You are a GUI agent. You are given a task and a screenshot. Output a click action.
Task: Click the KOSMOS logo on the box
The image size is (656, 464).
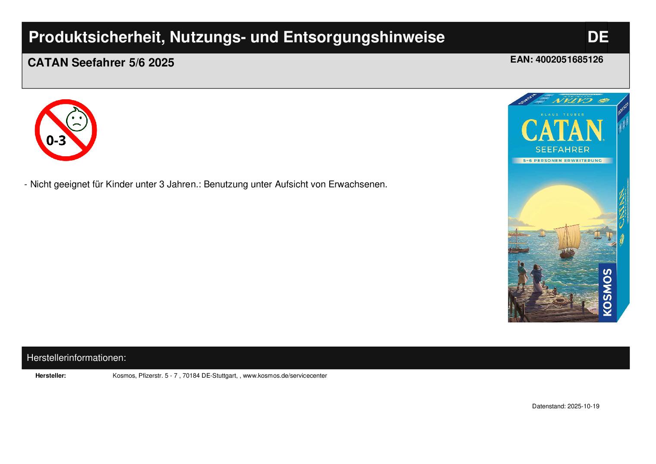coord(607,292)
